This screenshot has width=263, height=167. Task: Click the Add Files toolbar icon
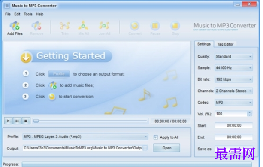tap(15, 26)
